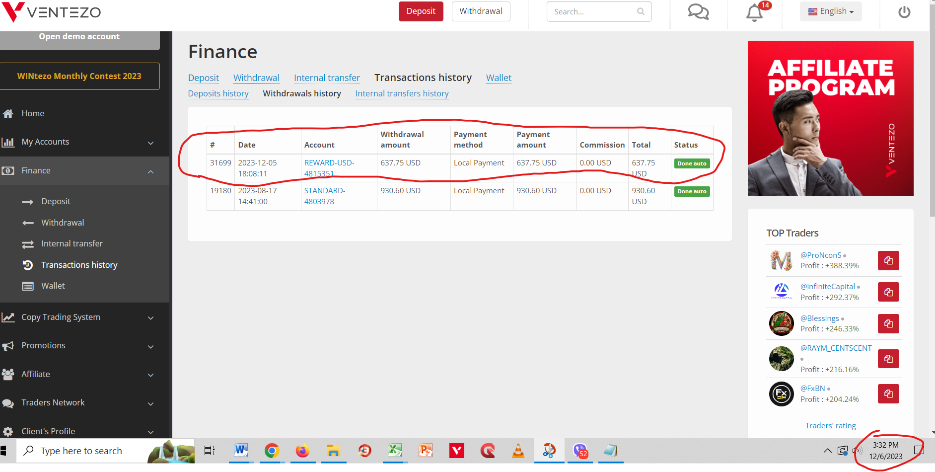Click copy button for @ProNconS trader
This screenshot has height=472, width=935.
tap(888, 260)
